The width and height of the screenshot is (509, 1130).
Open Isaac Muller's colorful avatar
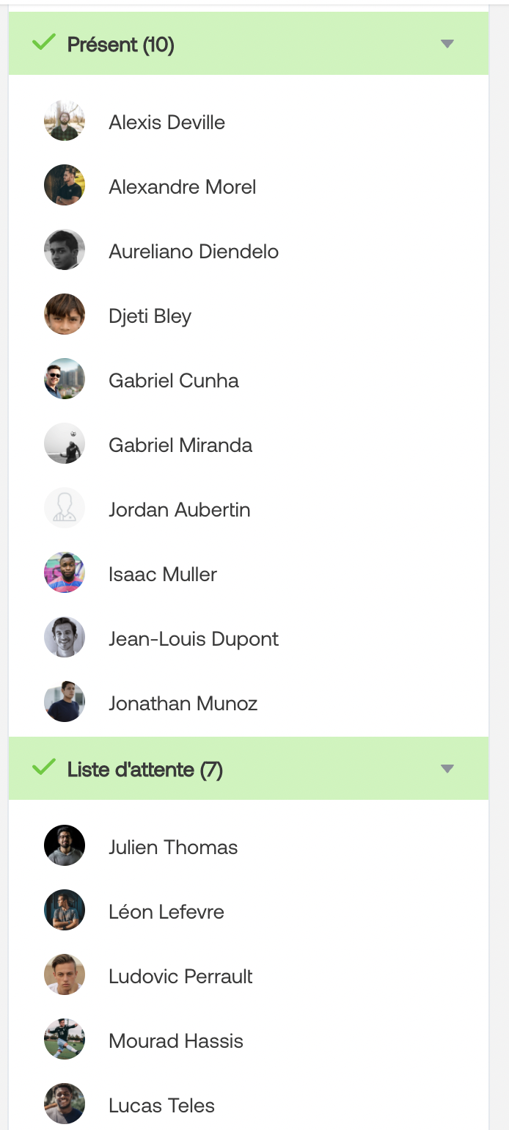[65, 572]
